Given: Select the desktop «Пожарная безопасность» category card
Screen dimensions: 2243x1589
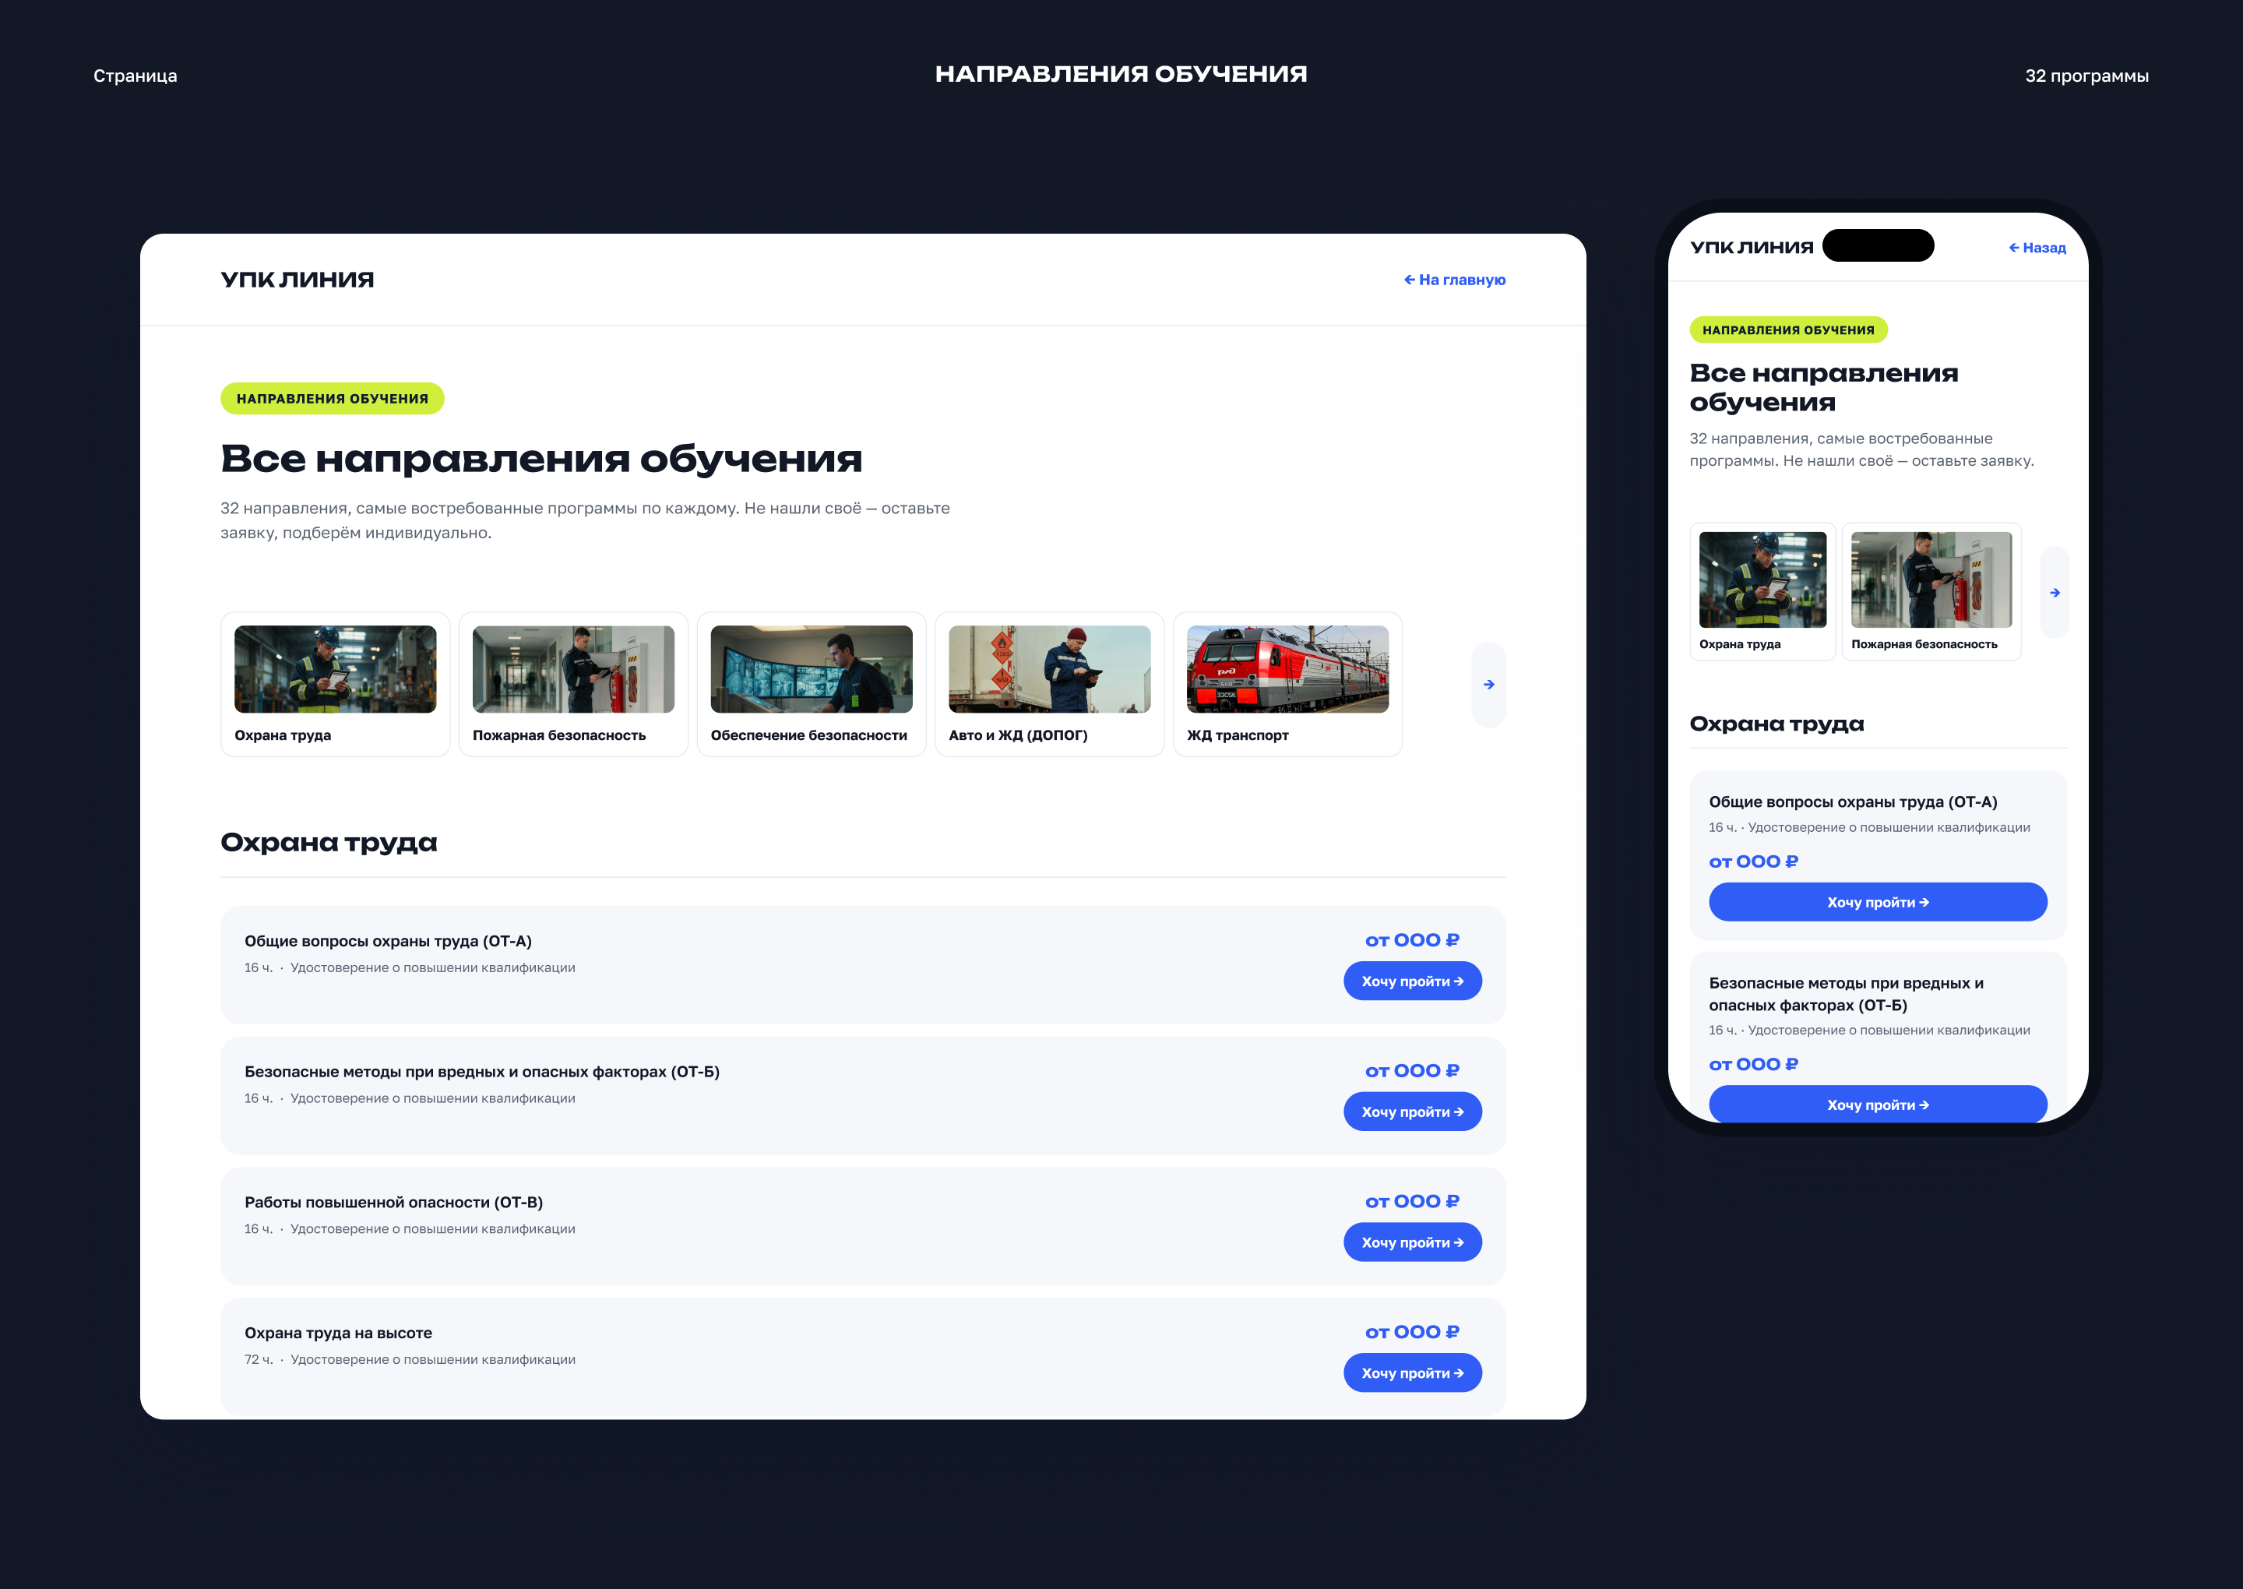Looking at the screenshot, I should tap(573, 684).
